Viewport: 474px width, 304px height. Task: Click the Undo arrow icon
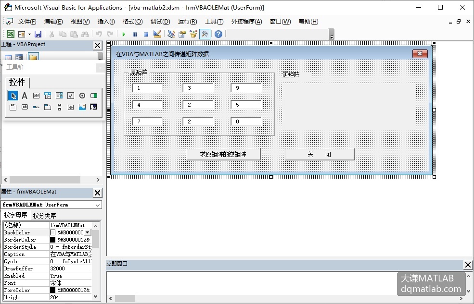point(99,34)
